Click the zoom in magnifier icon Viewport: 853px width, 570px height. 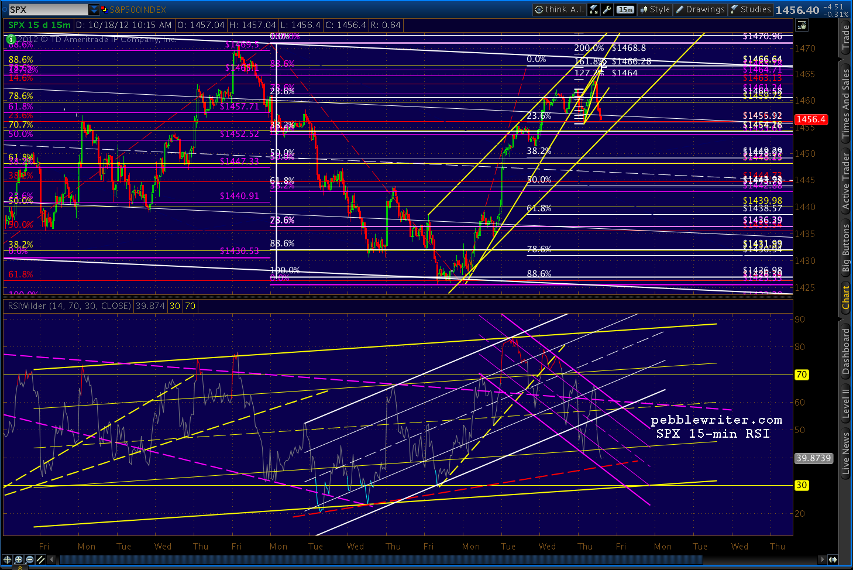coord(19,559)
